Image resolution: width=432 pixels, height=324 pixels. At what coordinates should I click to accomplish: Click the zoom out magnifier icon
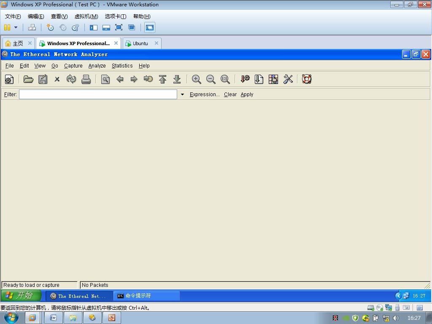211,79
